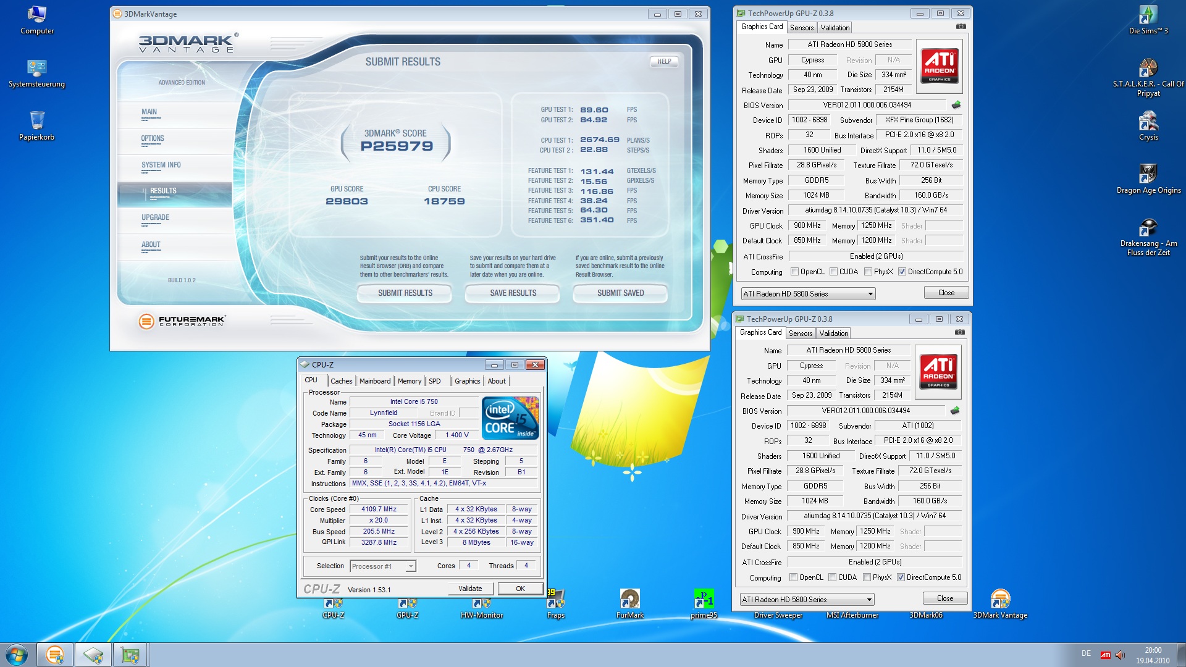Image resolution: width=1186 pixels, height=667 pixels.
Task: Click Close button in upper GPU-Z
Action: [x=946, y=293]
